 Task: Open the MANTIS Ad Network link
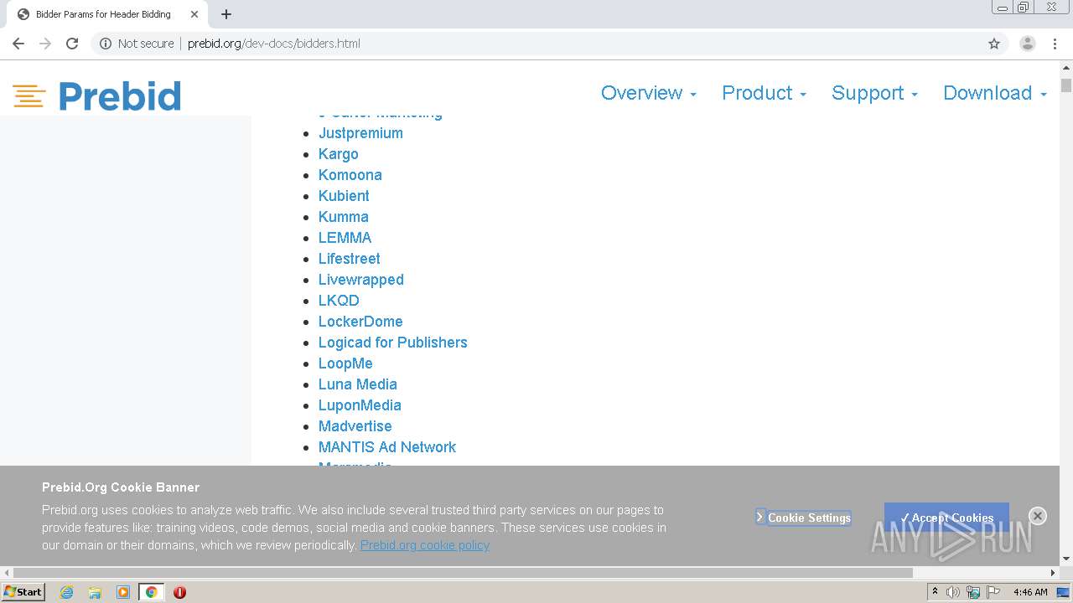(387, 447)
